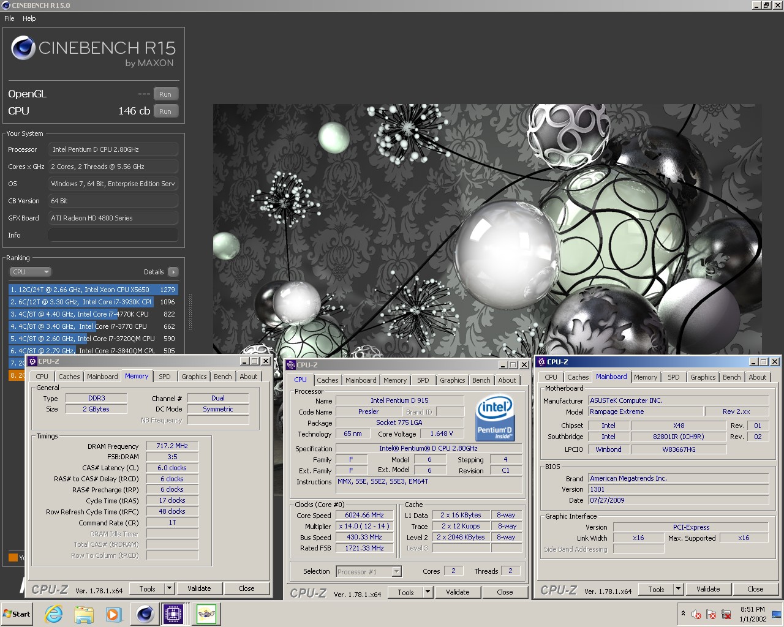The height and width of the screenshot is (627, 784).
Task: Select ranking row Core i7-3770
Action: pyautogui.click(x=92, y=326)
